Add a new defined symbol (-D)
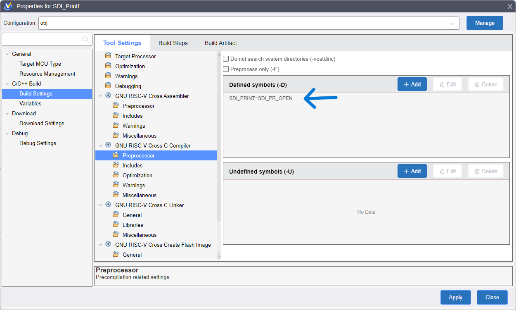This screenshot has height=310, width=516. (412, 84)
